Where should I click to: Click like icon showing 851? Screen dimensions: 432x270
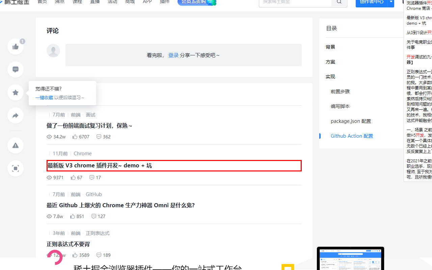click(73, 216)
